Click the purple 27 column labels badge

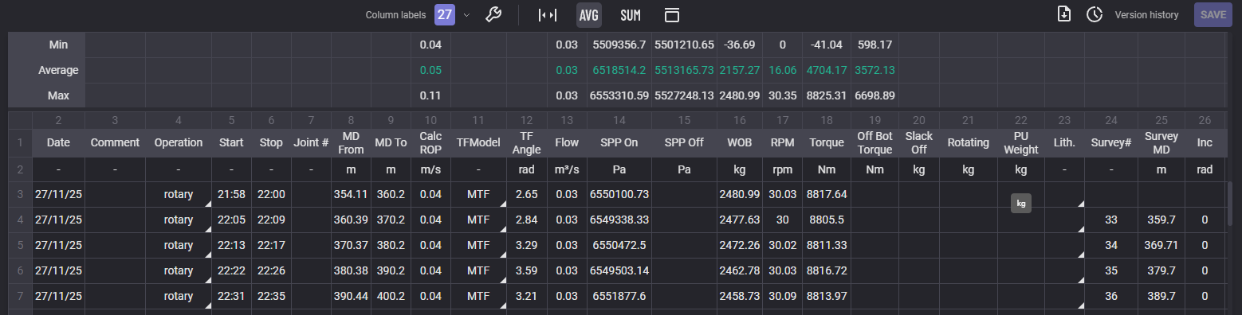[445, 14]
